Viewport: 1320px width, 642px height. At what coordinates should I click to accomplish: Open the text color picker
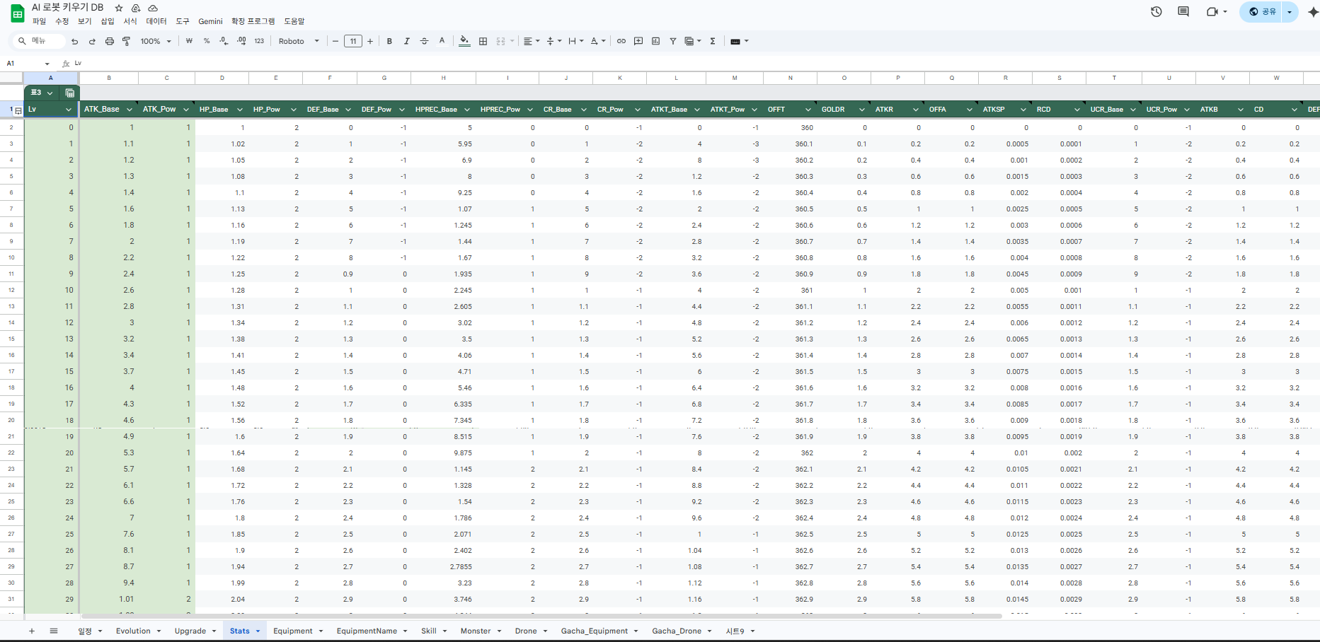click(442, 41)
